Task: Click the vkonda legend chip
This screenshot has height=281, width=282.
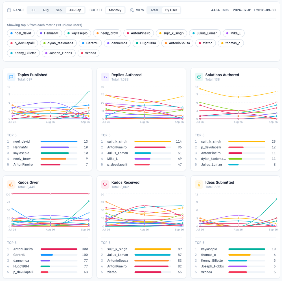Action: [88, 53]
